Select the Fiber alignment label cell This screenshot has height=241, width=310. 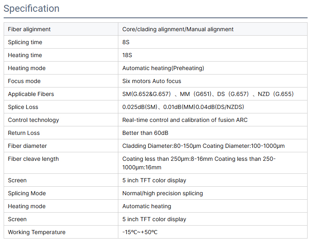click(x=29, y=29)
